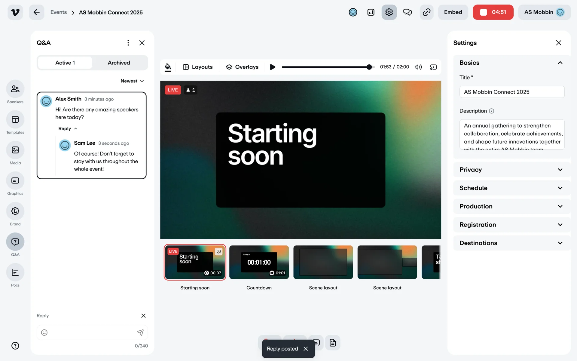The height and width of the screenshot is (361, 577).
Task: Mute the preview volume icon
Action: pyautogui.click(x=418, y=67)
